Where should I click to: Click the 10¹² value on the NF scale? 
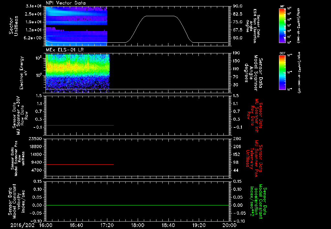click(x=289, y=8)
